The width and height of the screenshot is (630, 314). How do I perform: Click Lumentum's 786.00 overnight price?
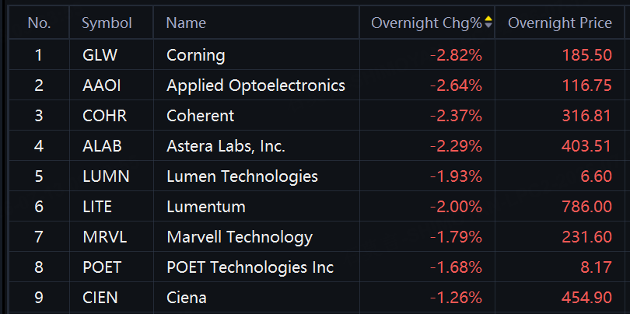point(586,207)
